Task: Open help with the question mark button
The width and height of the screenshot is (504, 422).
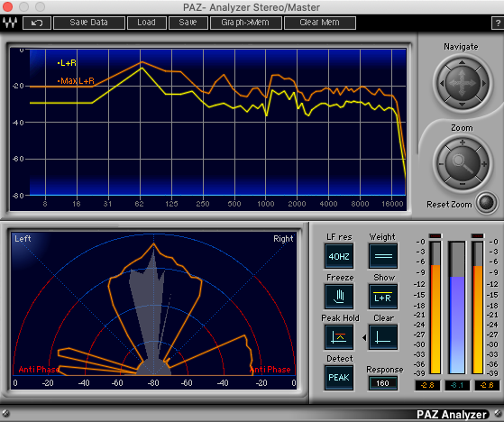Action: tap(498, 23)
